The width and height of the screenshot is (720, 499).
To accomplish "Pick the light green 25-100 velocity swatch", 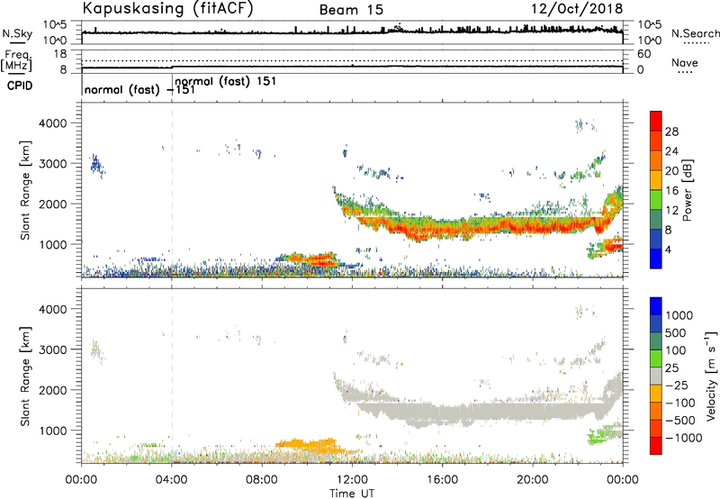I will [x=656, y=358].
